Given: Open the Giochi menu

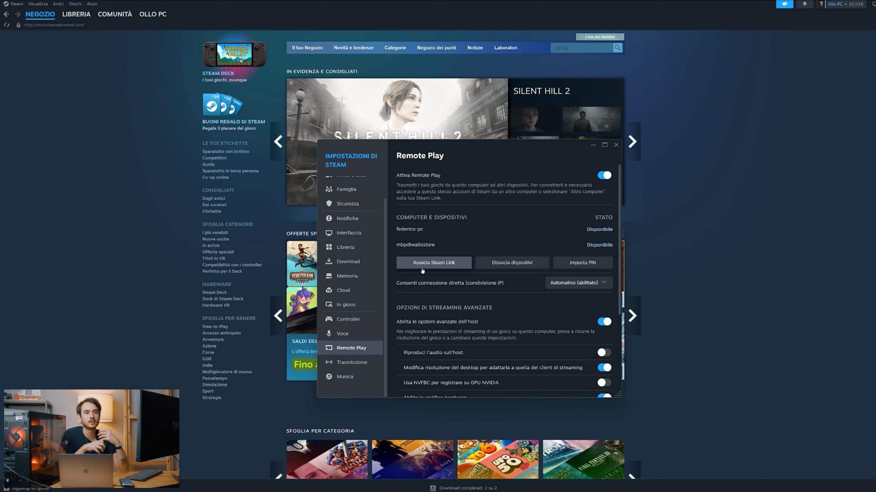Looking at the screenshot, I should [x=75, y=4].
